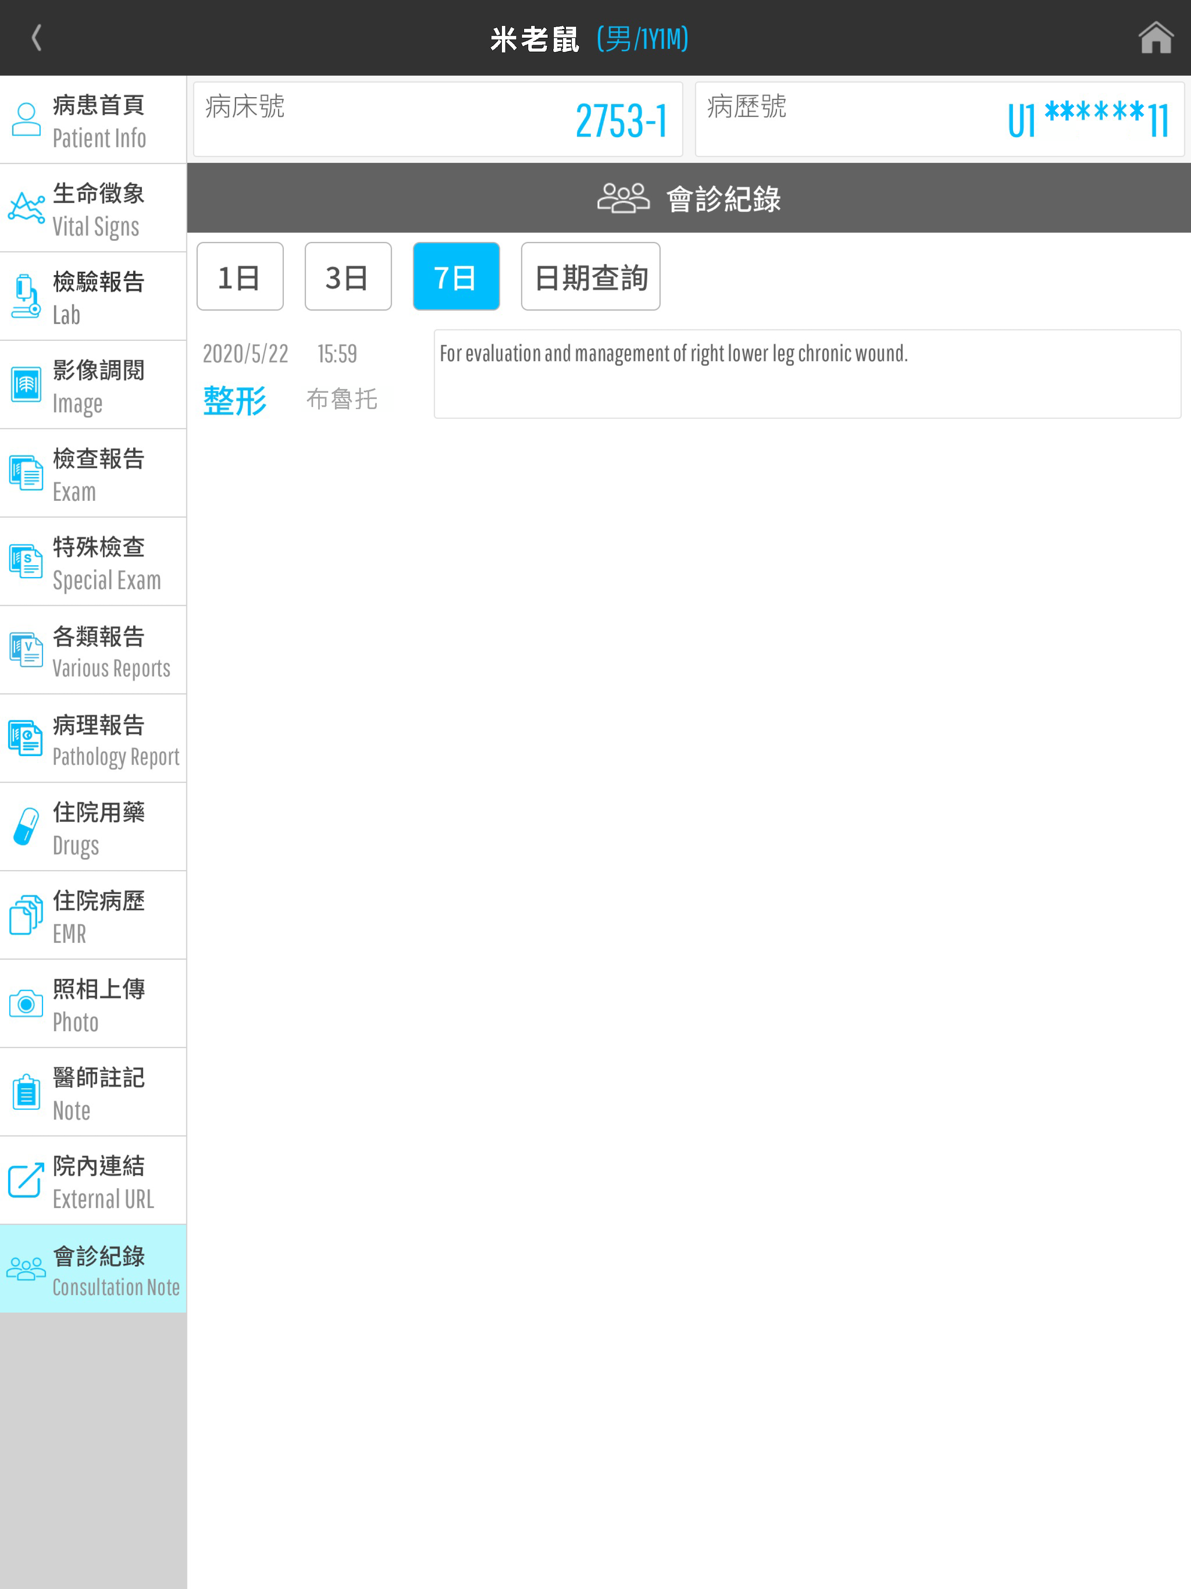Open 特殊檢查 Special Exam menu
Image resolution: width=1191 pixels, height=1589 pixels.
pyautogui.click(x=94, y=562)
